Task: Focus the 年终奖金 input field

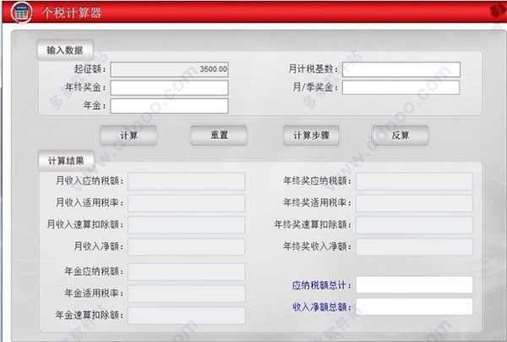Action: (169, 88)
